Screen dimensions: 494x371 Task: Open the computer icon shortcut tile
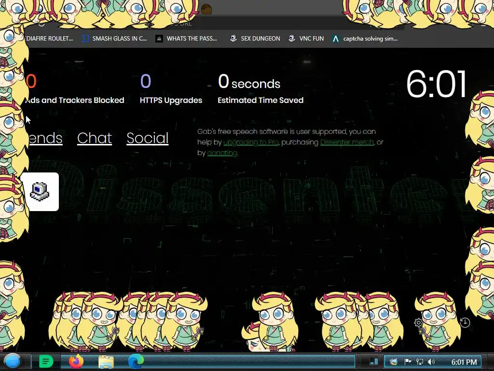tap(40, 191)
